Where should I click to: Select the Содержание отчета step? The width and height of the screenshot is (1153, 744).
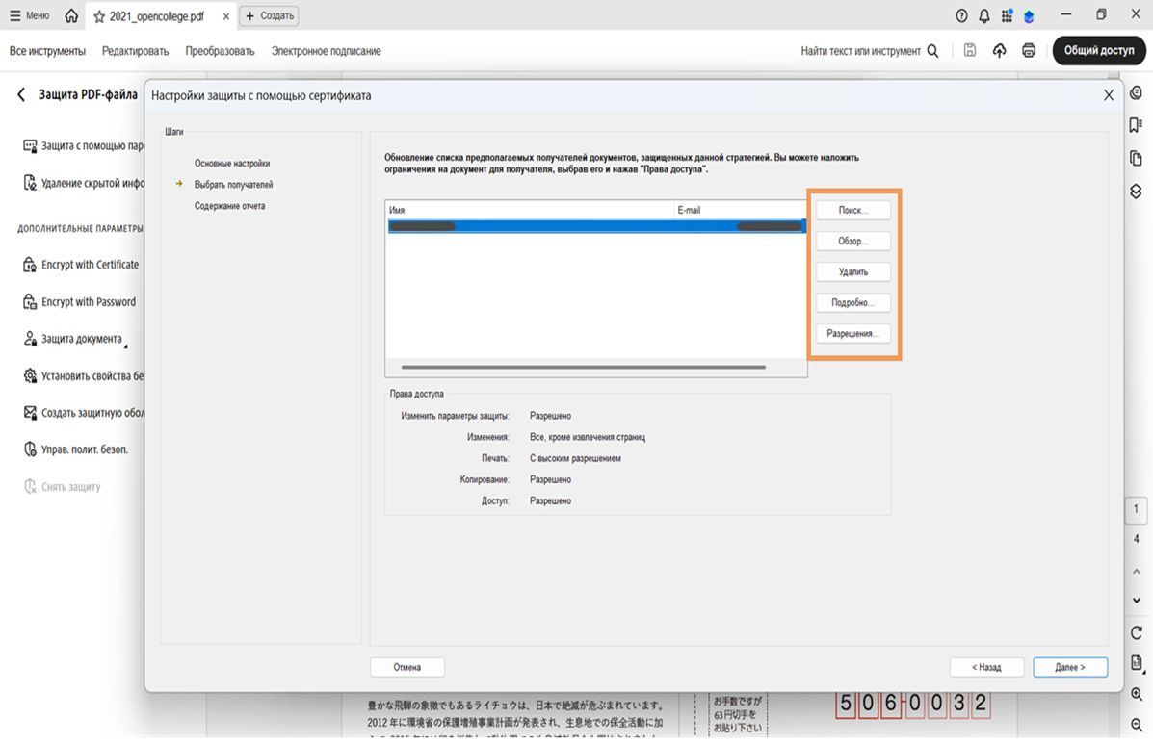point(229,206)
